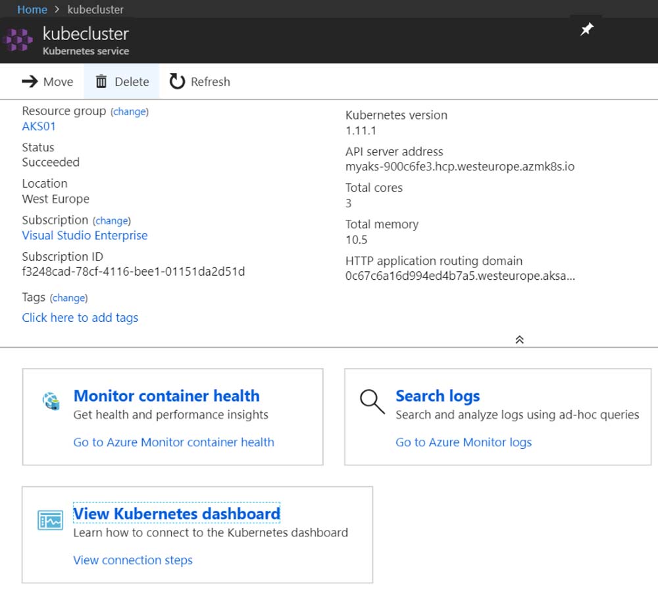This screenshot has height=601, width=658.
Task: Go to Home in the breadcrumb
Action: click(32, 9)
